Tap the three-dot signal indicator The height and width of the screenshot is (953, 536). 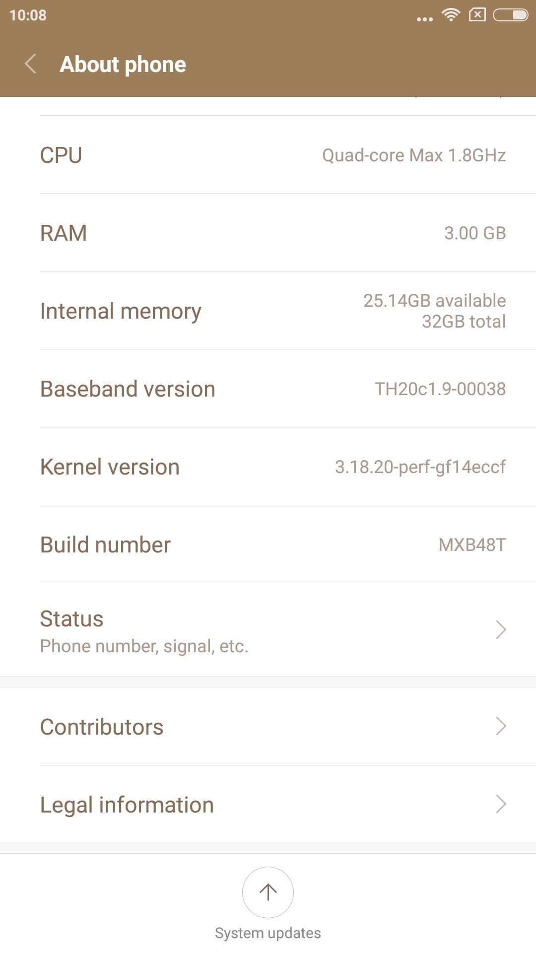[x=424, y=19]
